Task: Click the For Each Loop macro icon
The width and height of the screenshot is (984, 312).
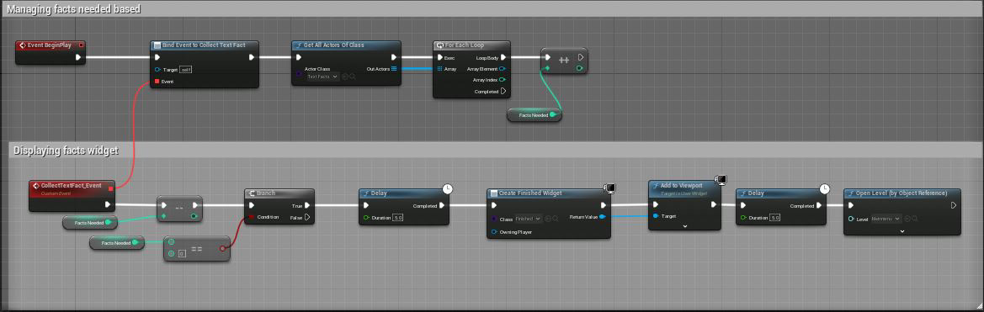Action: [x=439, y=45]
